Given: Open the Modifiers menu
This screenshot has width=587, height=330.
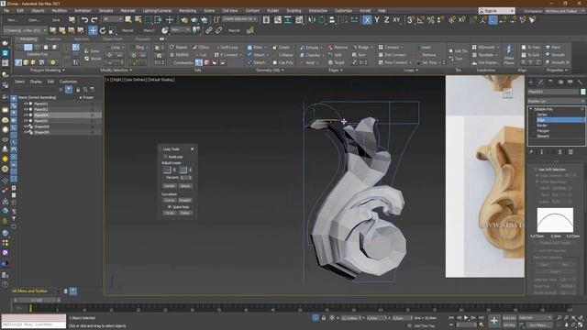Looking at the screenshot, I should click(59, 11).
